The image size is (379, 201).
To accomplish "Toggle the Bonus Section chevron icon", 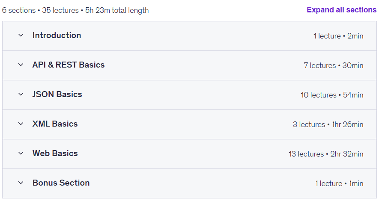I will [x=21, y=183].
